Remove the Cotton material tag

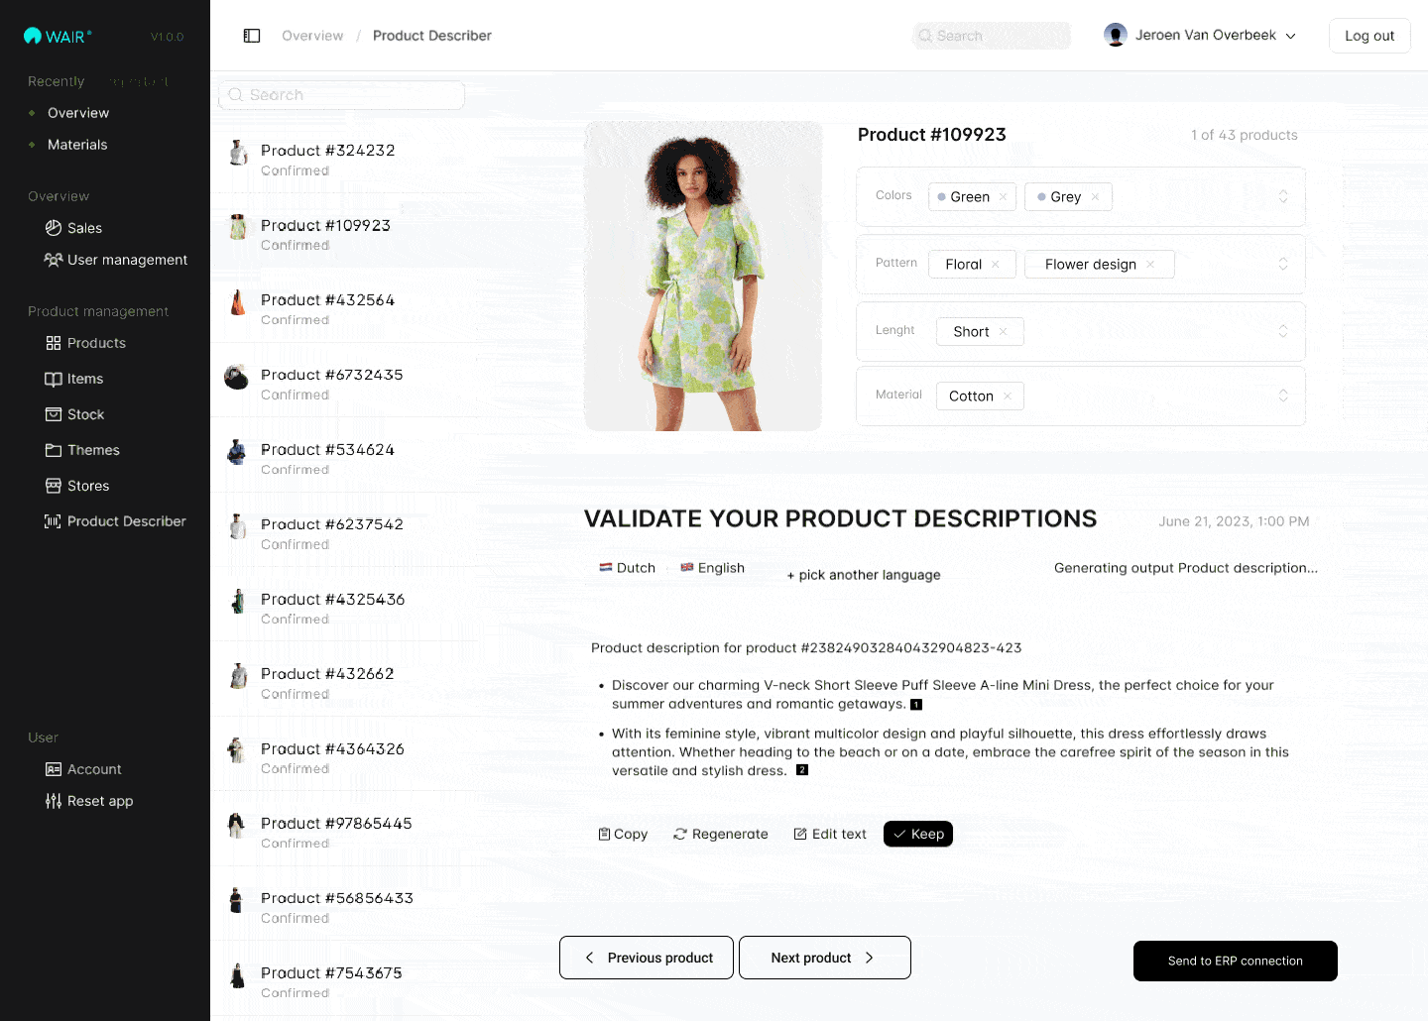coord(1008,397)
